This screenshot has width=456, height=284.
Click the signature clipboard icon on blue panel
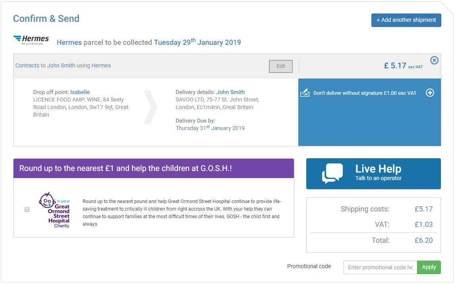pos(305,93)
